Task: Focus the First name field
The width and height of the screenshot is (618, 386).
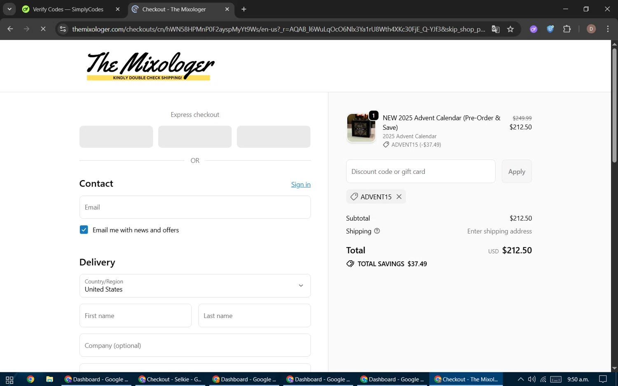Action: (136, 316)
